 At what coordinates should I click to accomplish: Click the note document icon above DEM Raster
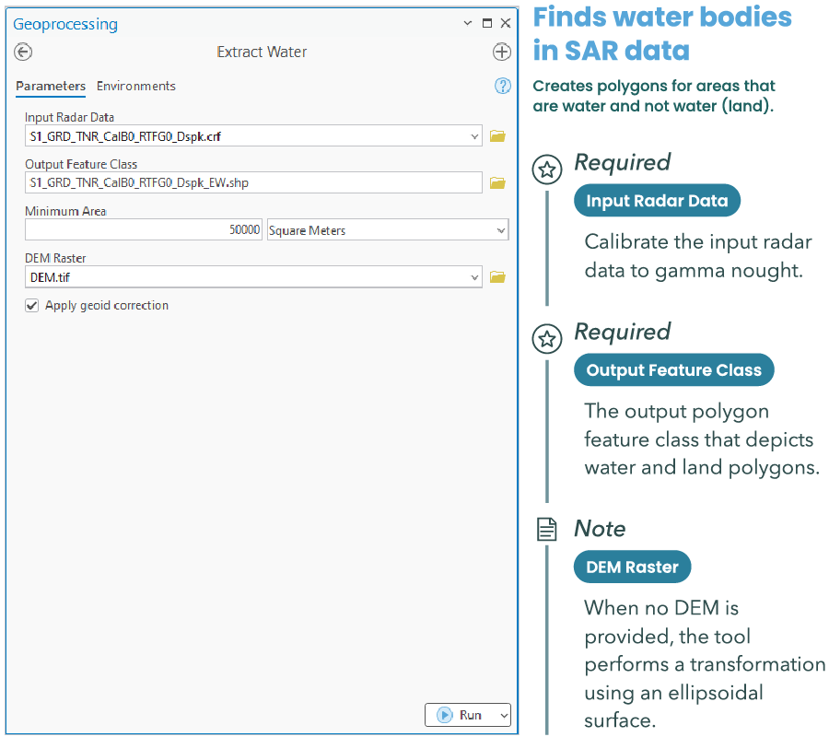click(x=547, y=529)
